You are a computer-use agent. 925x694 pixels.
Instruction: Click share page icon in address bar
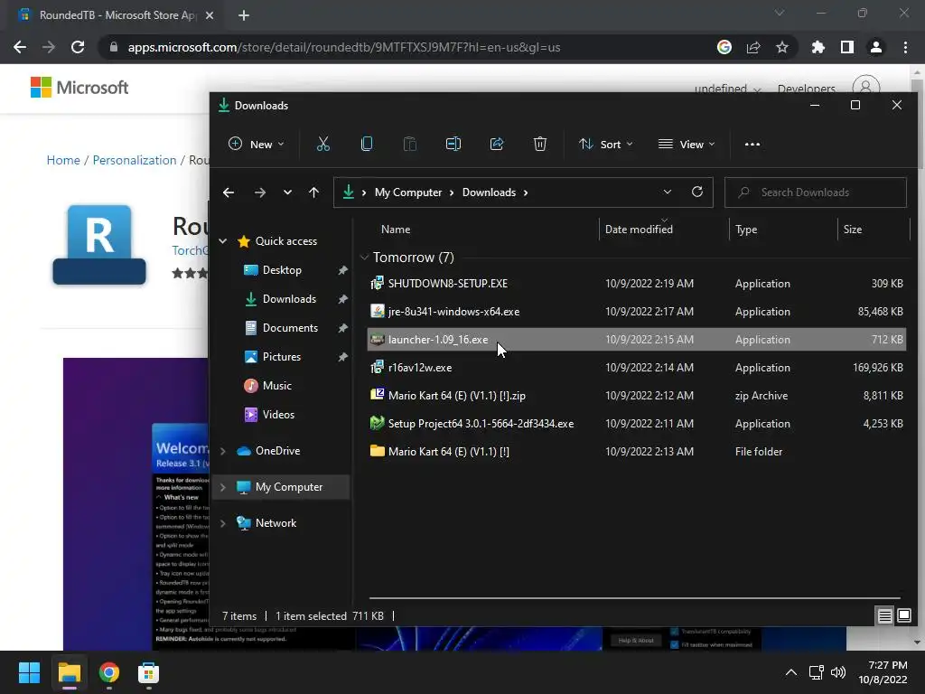(753, 47)
